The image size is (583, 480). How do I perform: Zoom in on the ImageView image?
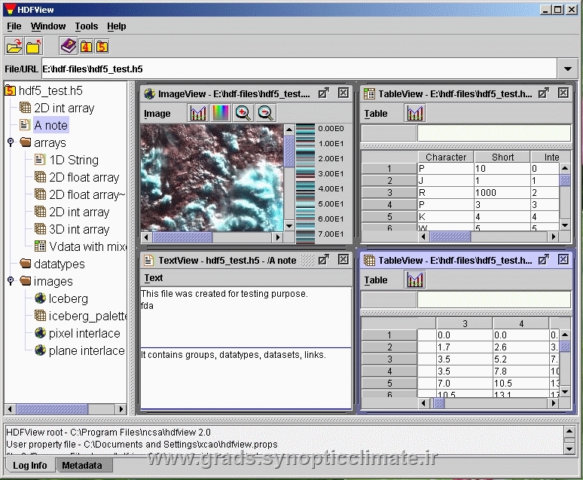pyautogui.click(x=243, y=113)
